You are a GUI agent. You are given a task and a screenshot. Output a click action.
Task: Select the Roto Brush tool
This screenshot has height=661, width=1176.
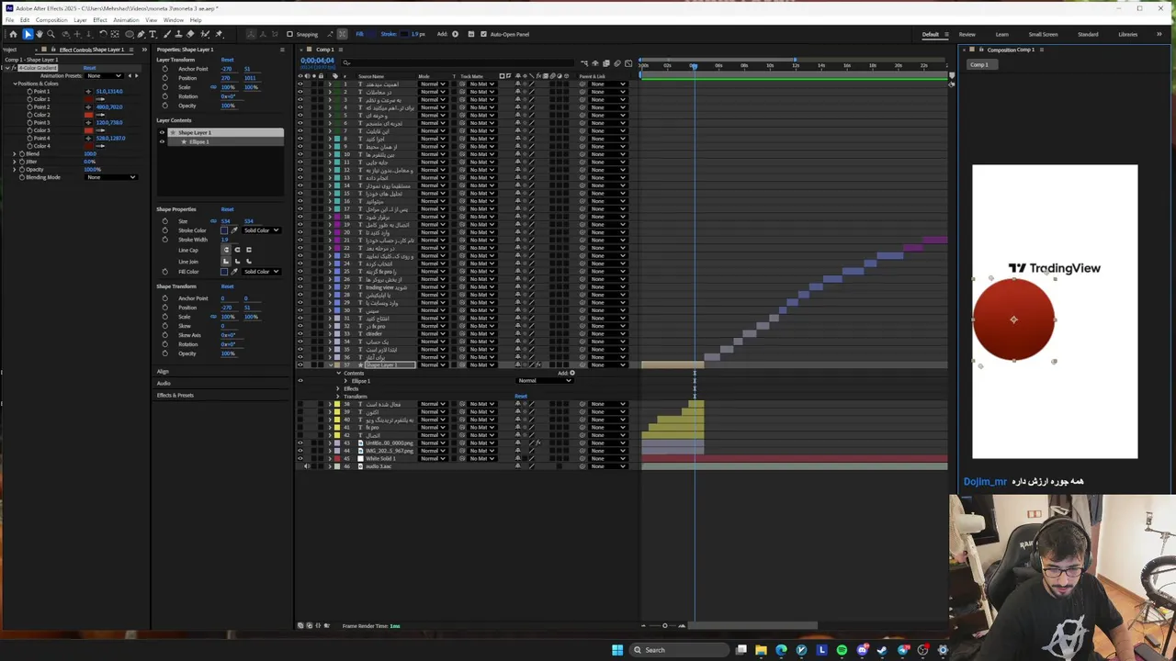[x=204, y=34]
